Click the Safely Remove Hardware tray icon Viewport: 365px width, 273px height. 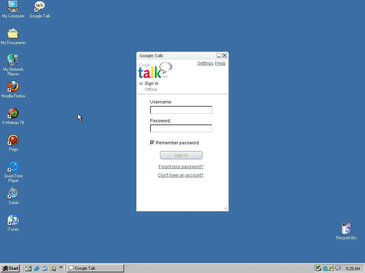[318, 268]
